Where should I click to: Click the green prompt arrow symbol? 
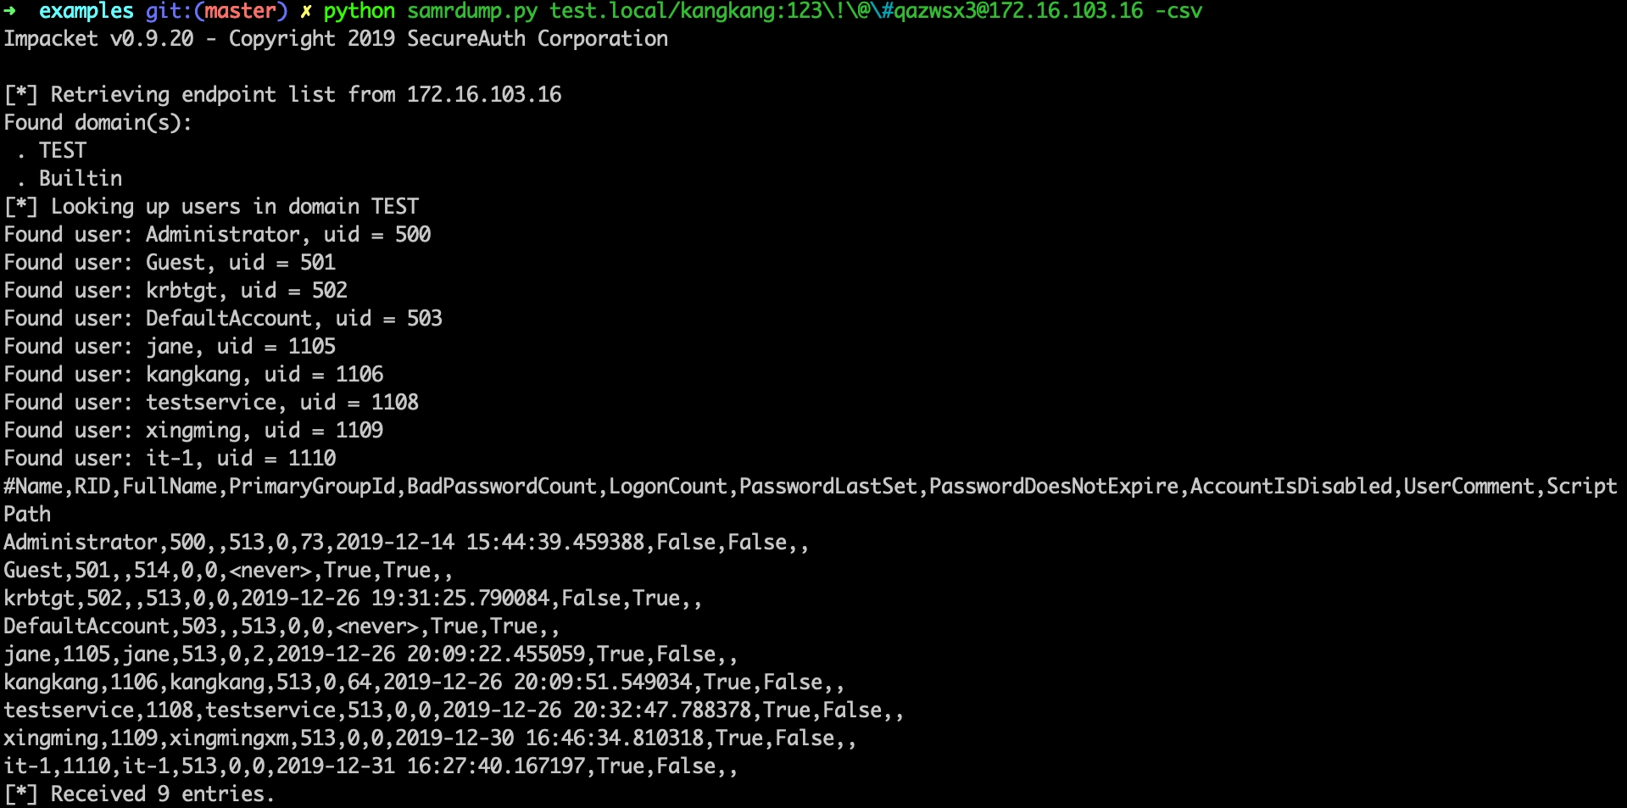[x=10, y=11]
